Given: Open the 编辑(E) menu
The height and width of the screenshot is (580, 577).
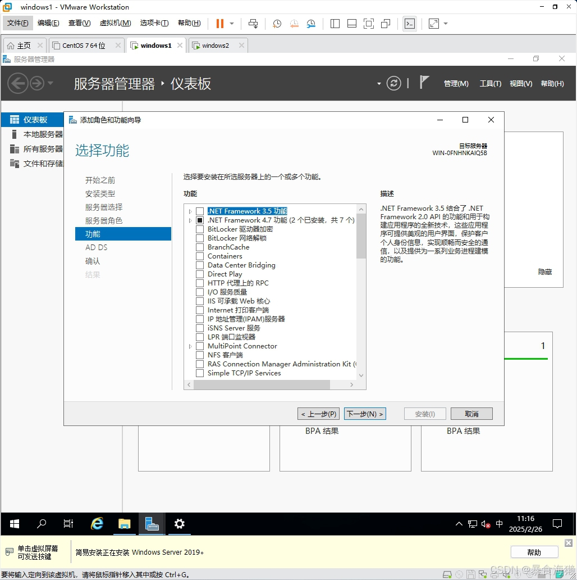Looking at the screenshot, I should [48, 23].
